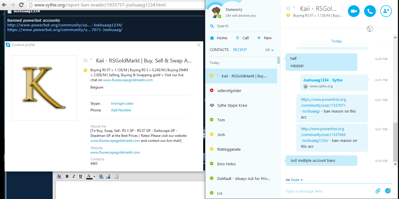Add people to the conversation
The height and width of the screenshot is (199, 399).
(386, 11)
